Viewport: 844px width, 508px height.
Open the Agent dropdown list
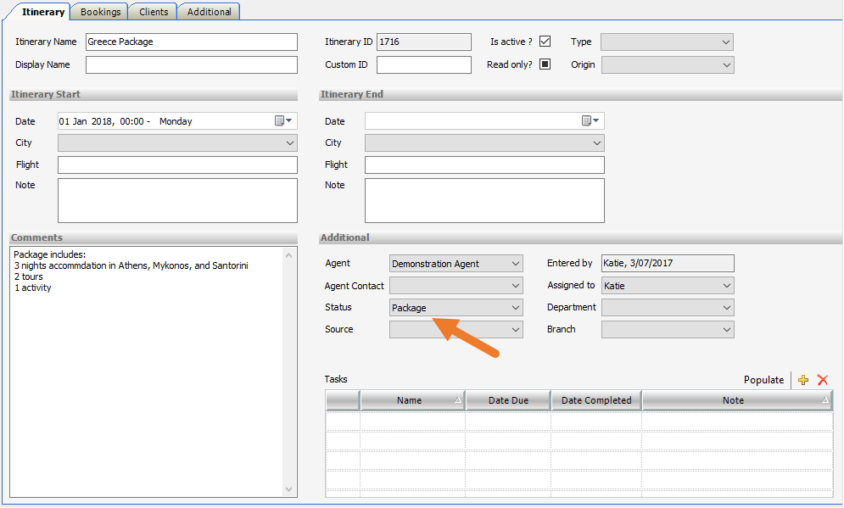click(x=516, y=264)
